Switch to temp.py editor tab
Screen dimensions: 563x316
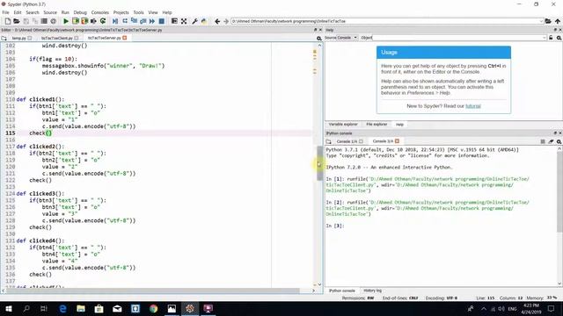point(18,38)
